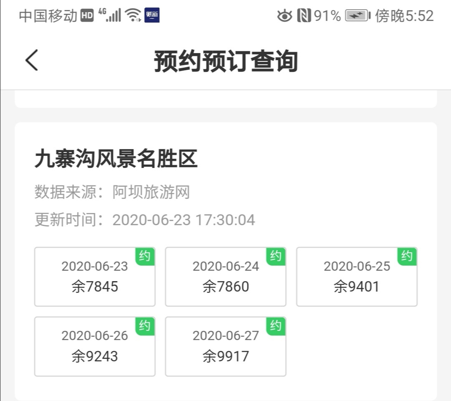Choose the slot with 余9401 remaining
Viewport: 451px width, 401px height.
pos(357,277)
